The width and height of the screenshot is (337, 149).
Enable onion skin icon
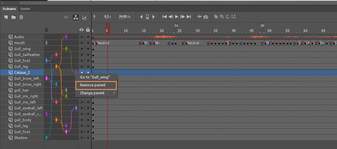(x=216, y=17)
